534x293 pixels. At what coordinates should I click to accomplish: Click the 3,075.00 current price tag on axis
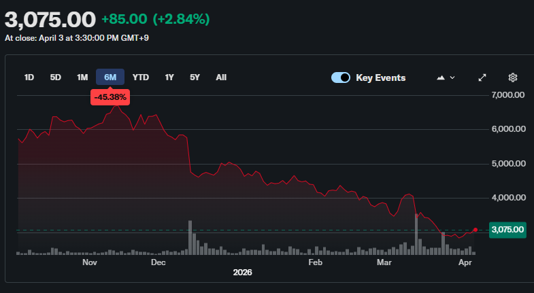point(507,230)
